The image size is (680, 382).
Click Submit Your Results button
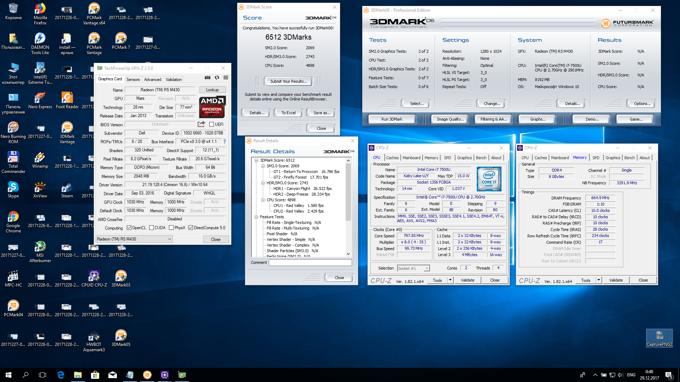(x=289, y=81)
